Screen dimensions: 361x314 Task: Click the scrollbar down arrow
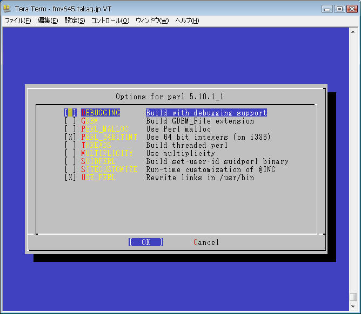pyautogui.click(x=353, y=306)
